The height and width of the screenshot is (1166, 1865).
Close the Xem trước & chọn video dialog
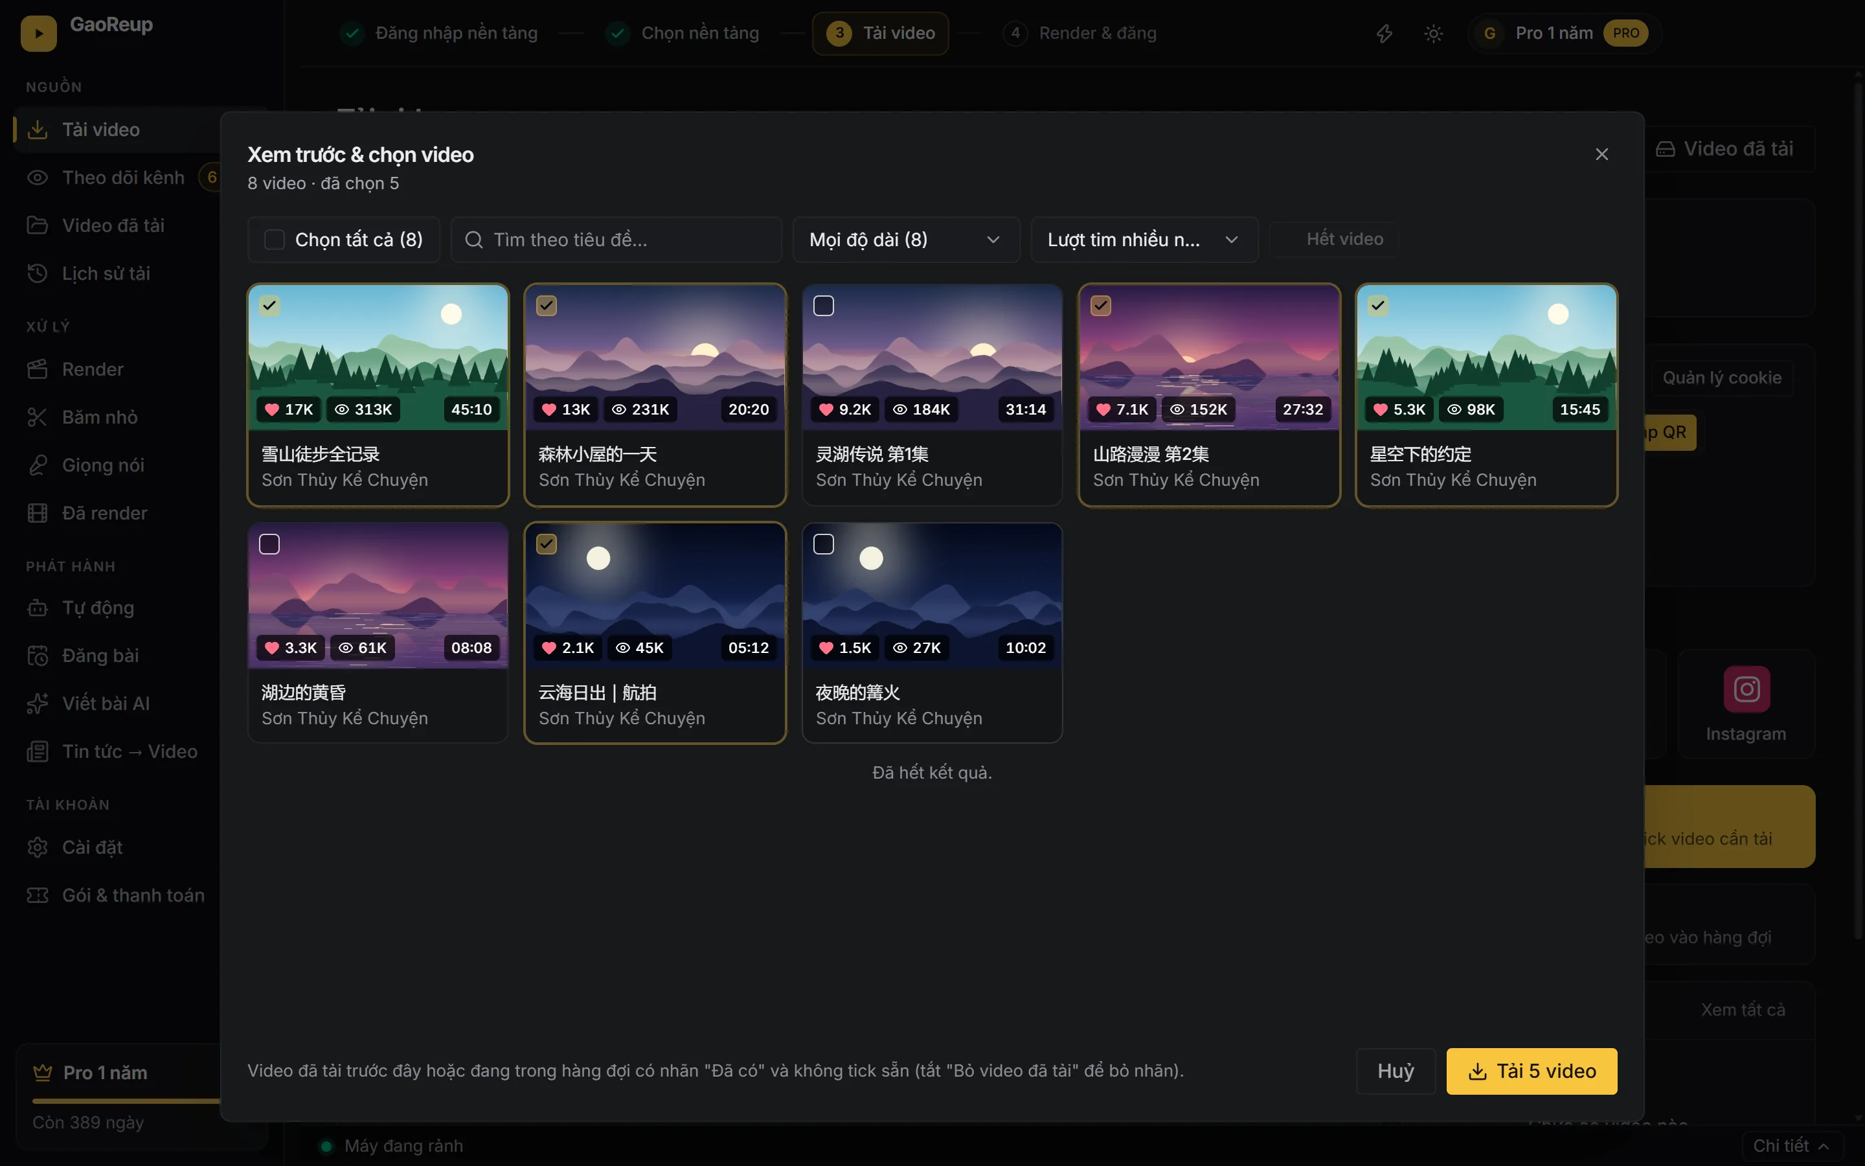click(1601, 154)
